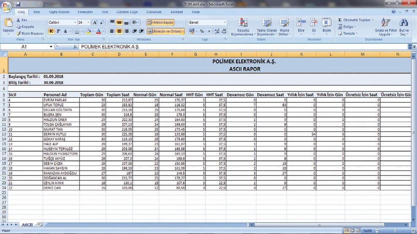The image size is (417, 234).
Task: Open the Formüller tab
Action: pos(85,12)
